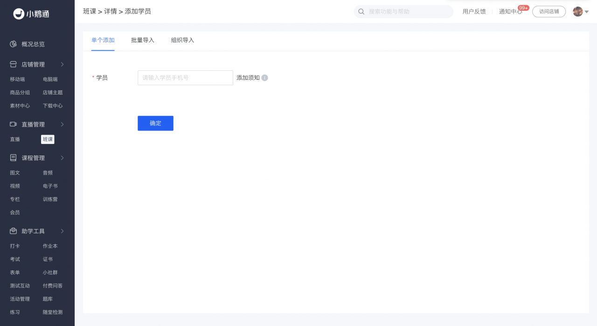Click the 直播管理 camera icon

pos(14,124)
